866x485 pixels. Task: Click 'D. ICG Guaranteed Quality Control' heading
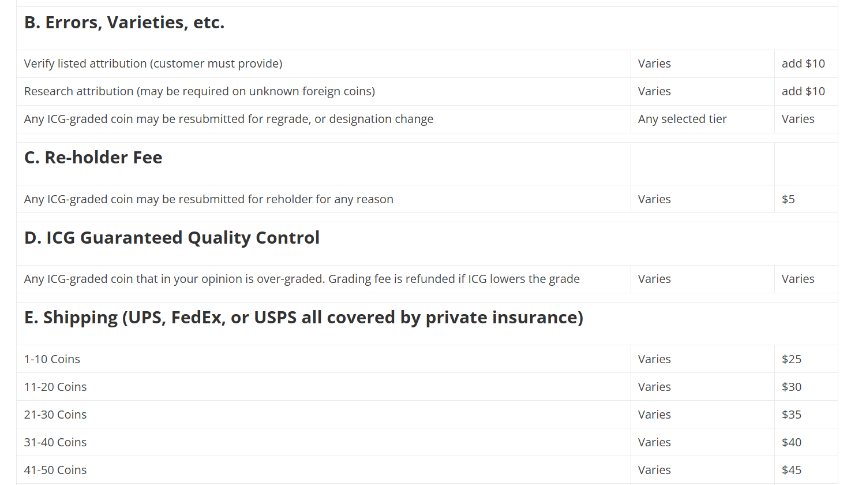coord(172,238)
